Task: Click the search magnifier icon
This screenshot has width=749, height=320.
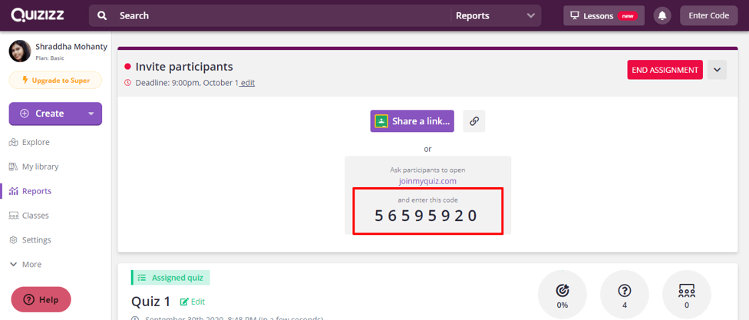Action: click(x=103, y=16)
